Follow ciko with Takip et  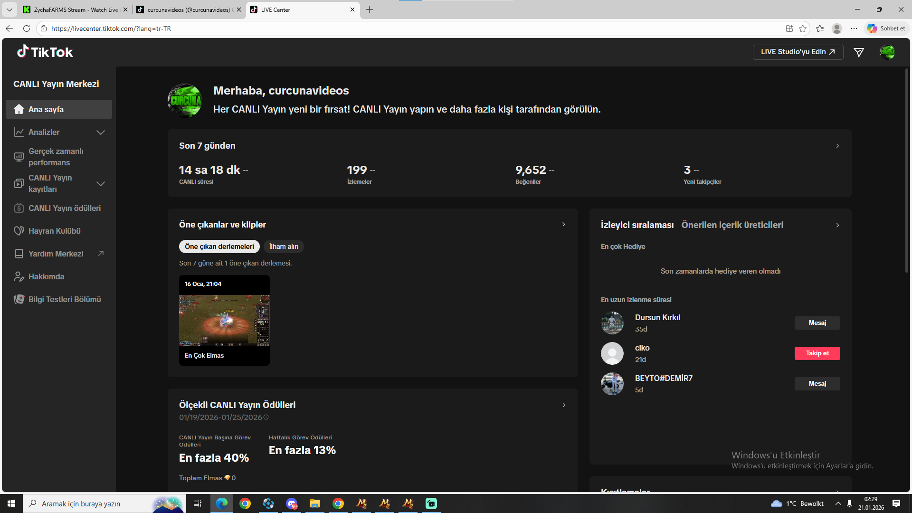(x=817, y=353)
